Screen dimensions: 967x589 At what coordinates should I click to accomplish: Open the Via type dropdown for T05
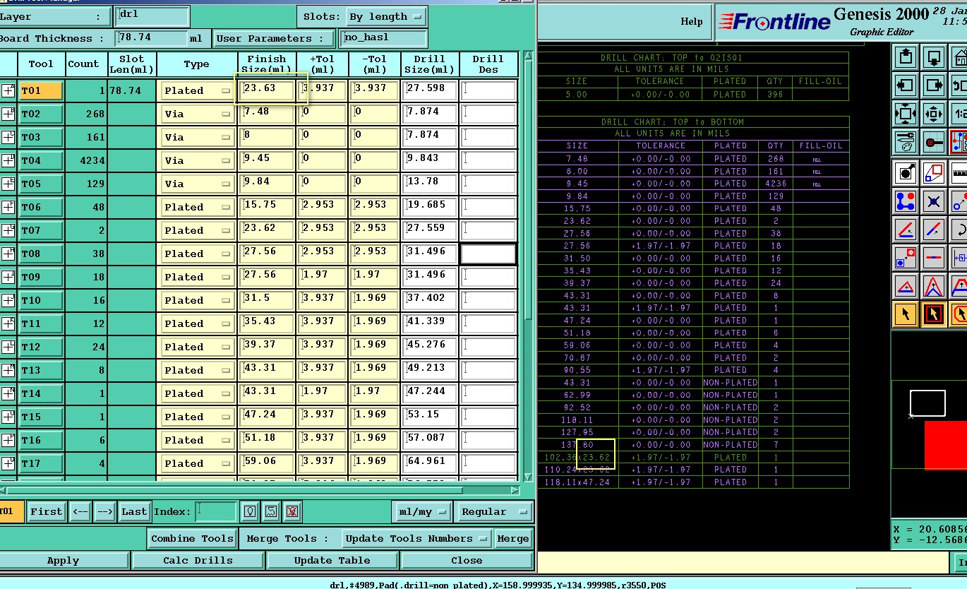point(198,184)
